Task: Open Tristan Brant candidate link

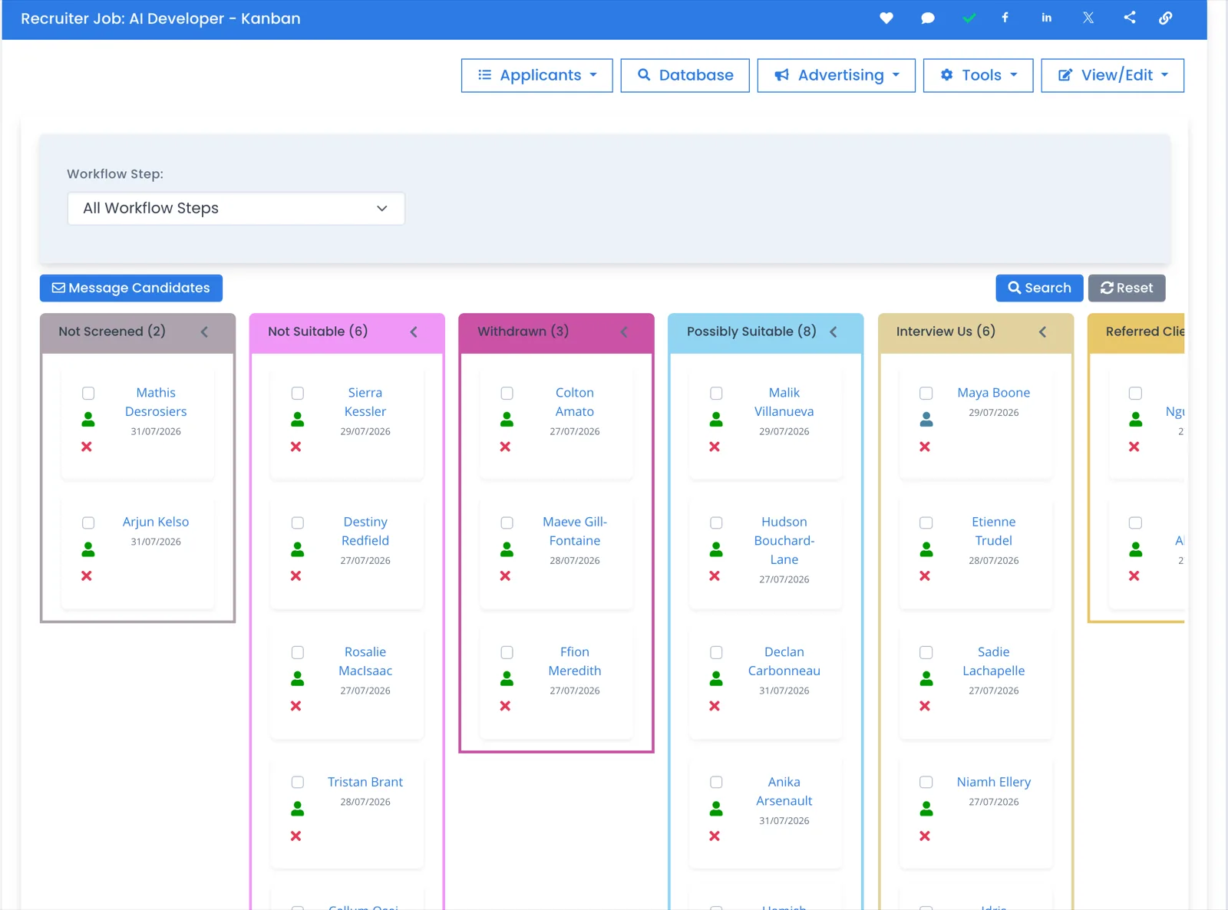Action: (x=365, y=782)
